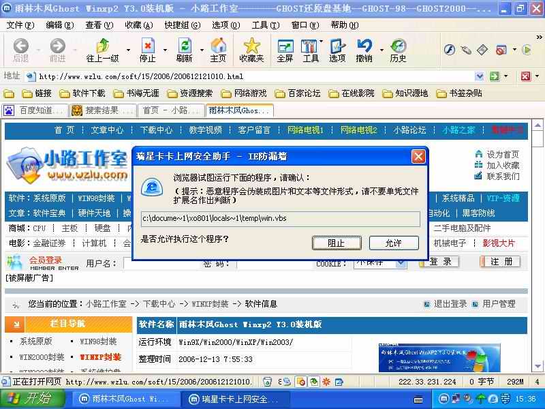Click 允许 button in the dialog
Image resolution: width=545 pixels, height=409 pixels.
tap(394, 243)
